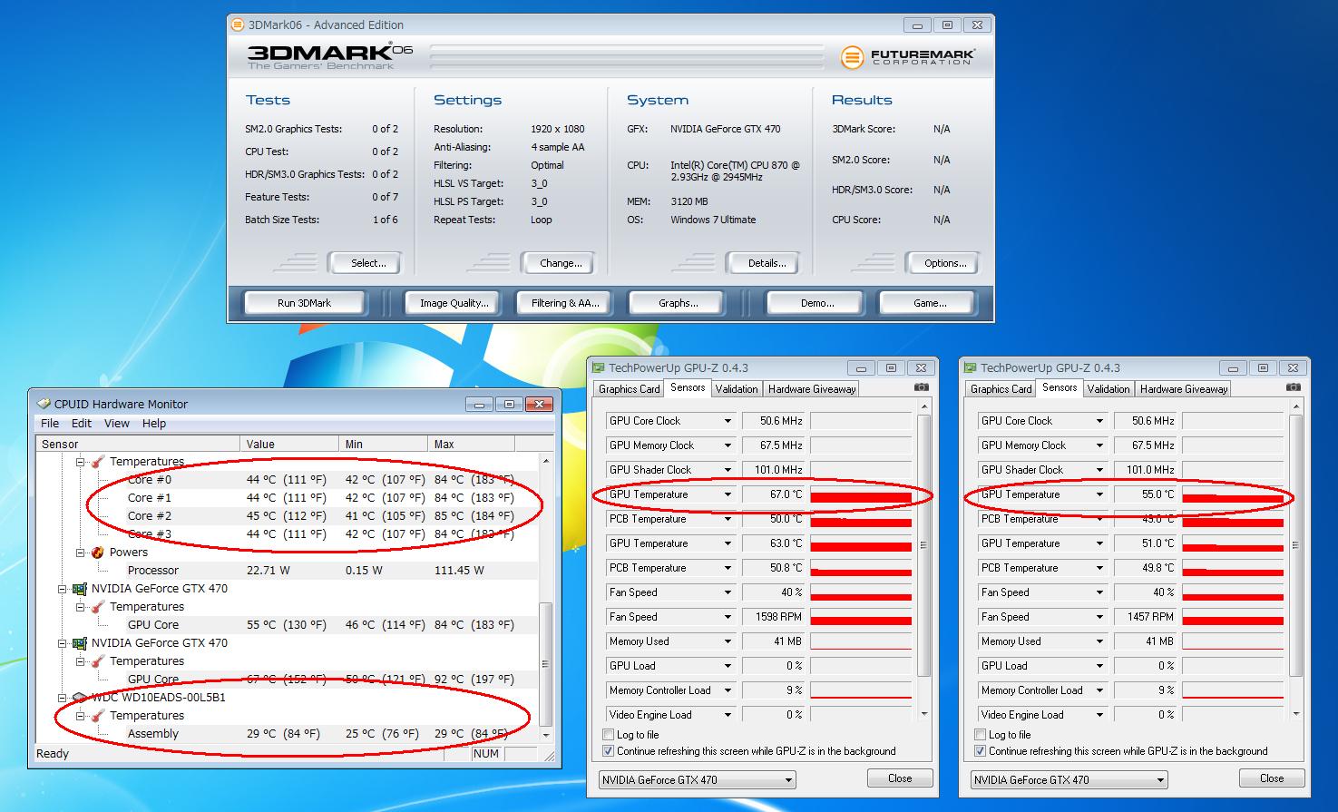
Task: Click the Change... button under Settings
Action: coord(561,263)
